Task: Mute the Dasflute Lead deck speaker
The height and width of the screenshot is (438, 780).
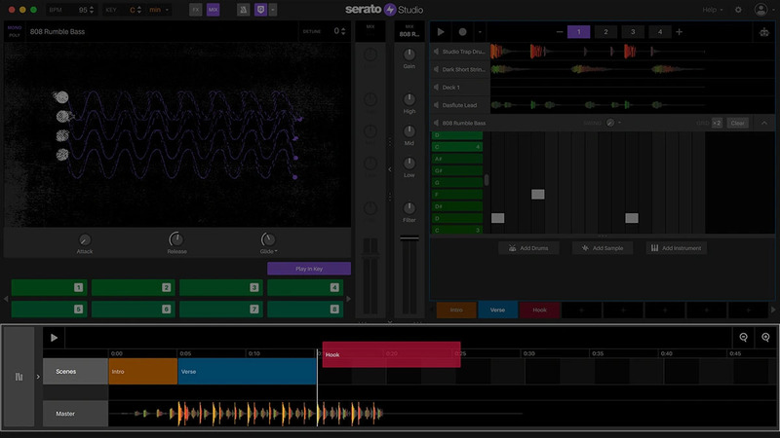Action: click(x=436, y=104)
